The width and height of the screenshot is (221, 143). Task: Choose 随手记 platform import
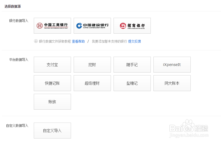coord(132,65)
